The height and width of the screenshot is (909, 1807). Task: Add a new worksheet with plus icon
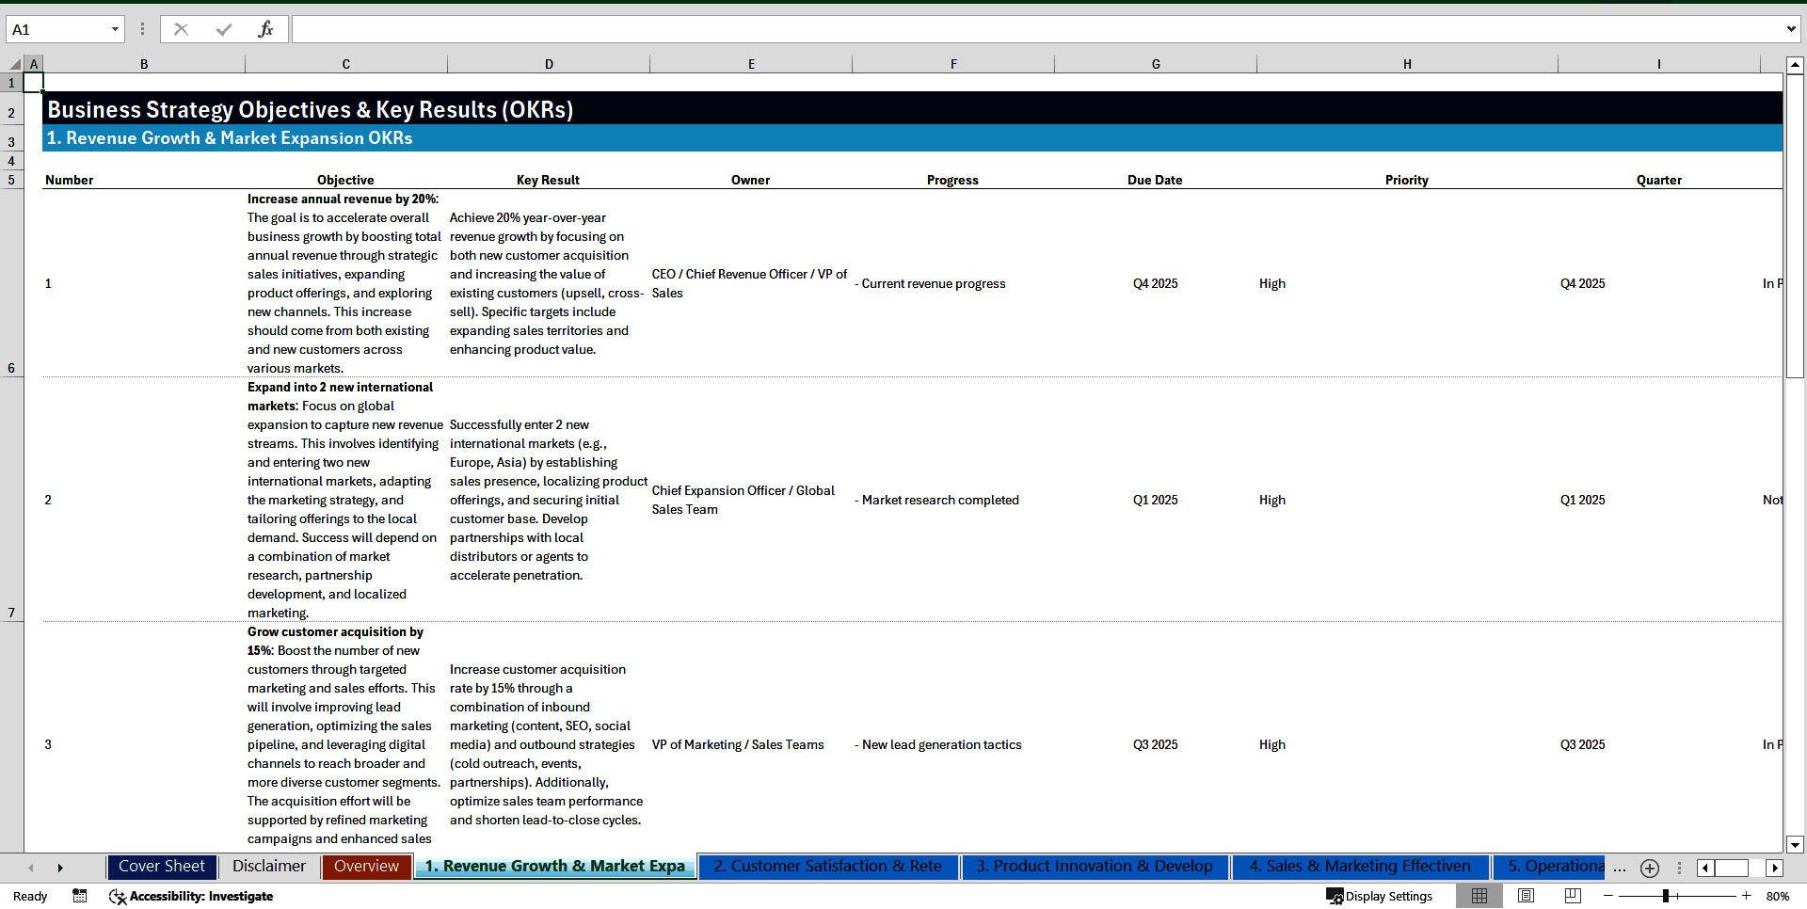[1649, 868]
